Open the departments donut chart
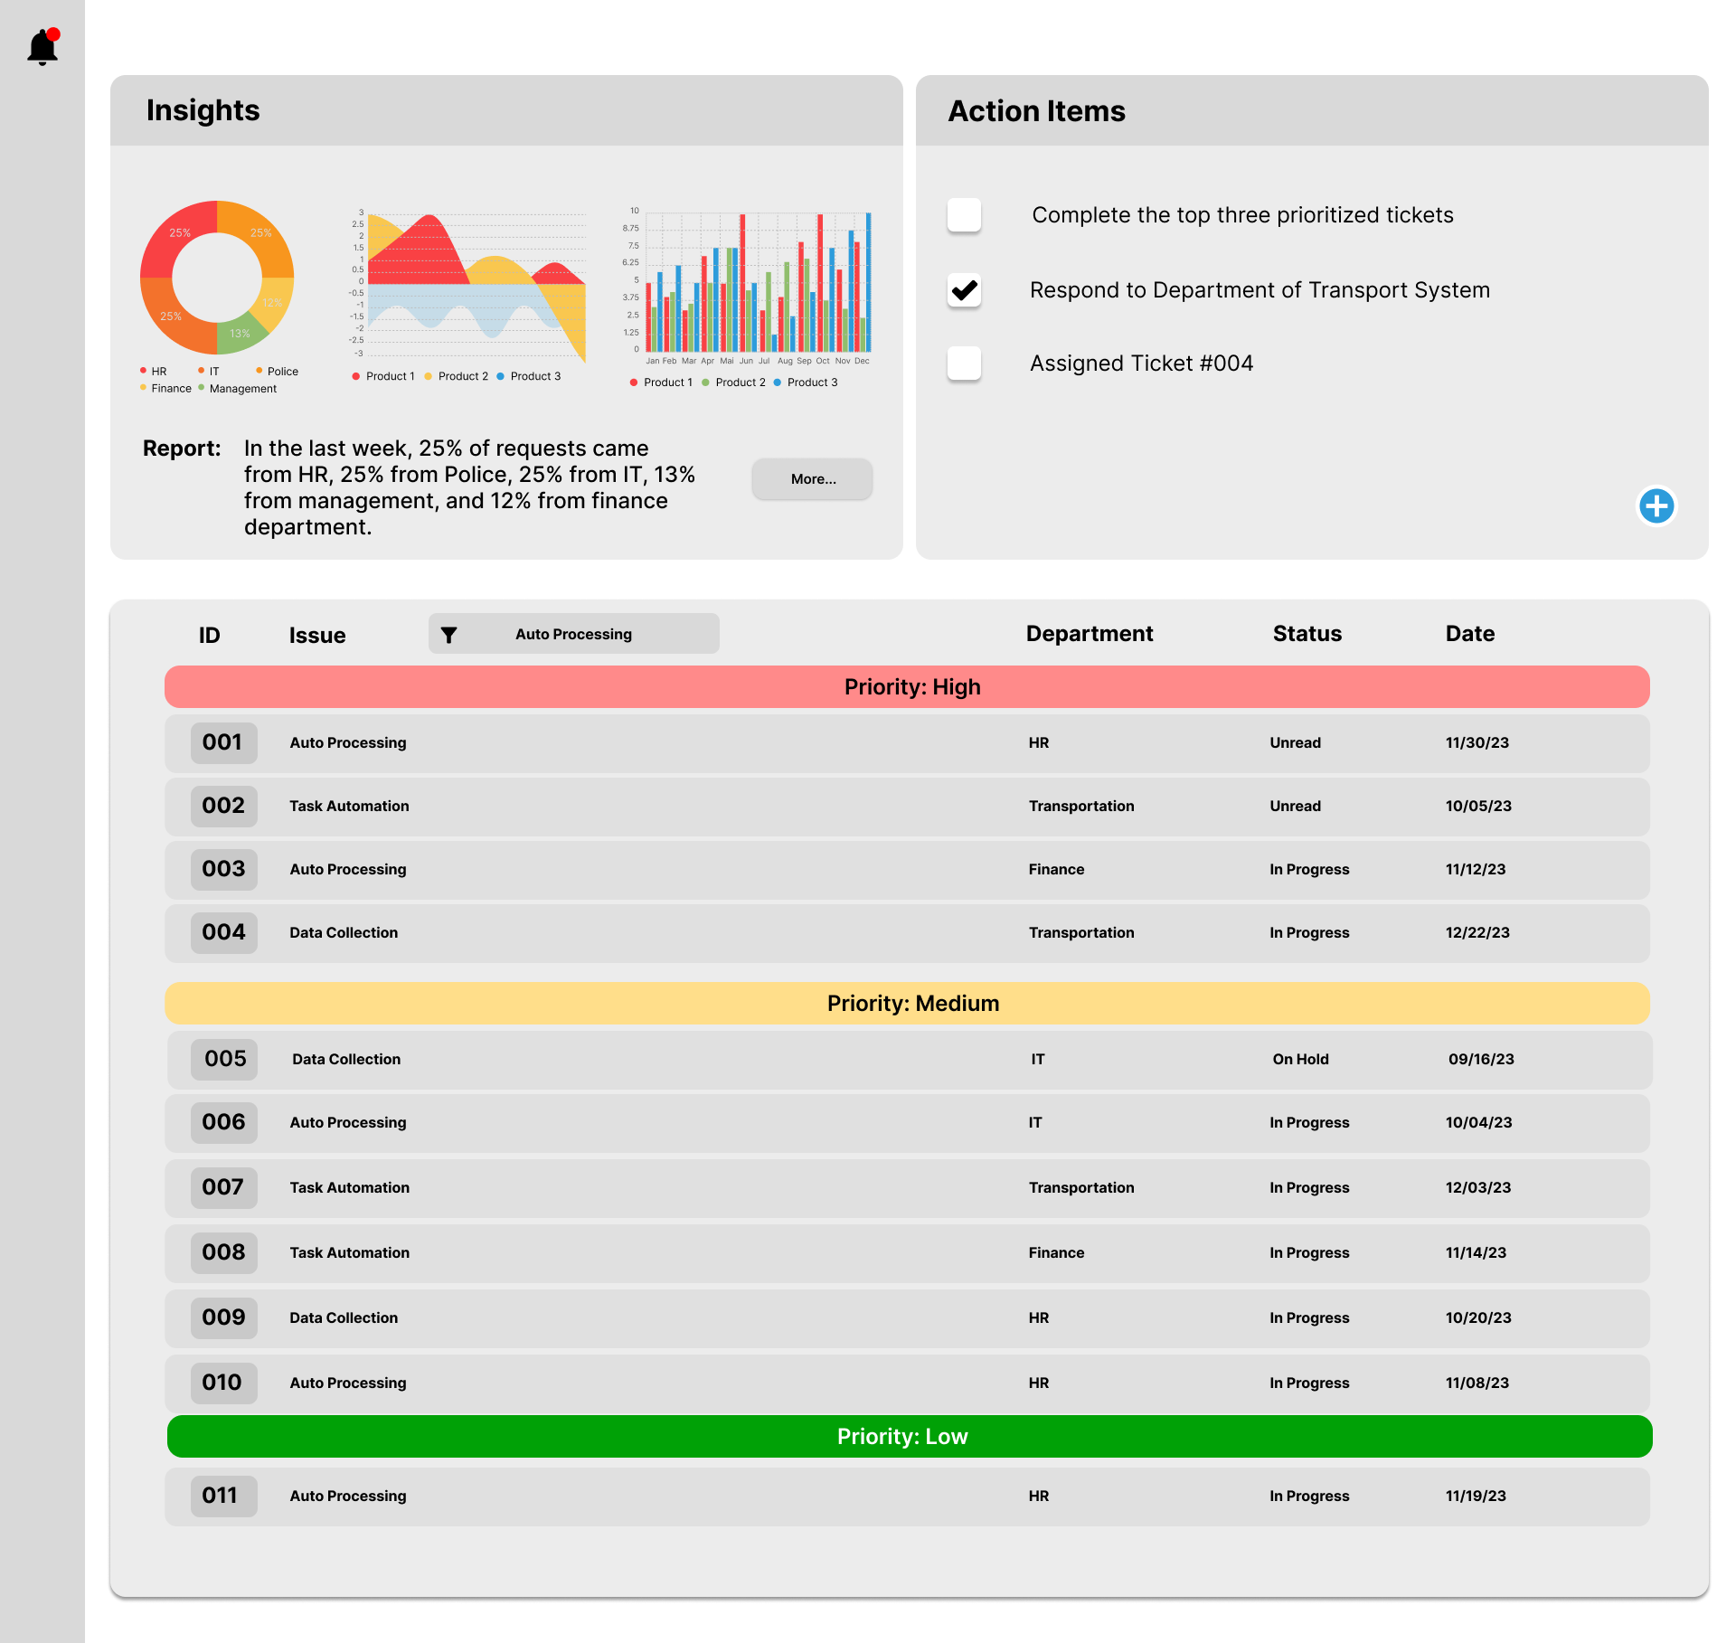 [217, 278]
